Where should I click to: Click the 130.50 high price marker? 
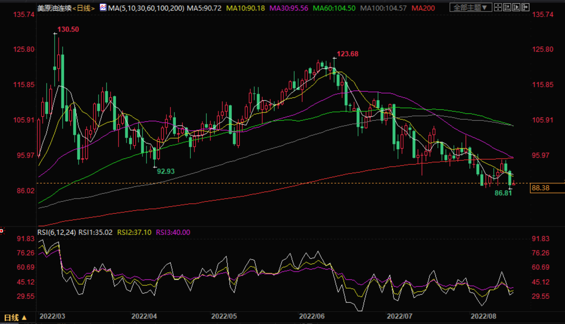point(68,29)
